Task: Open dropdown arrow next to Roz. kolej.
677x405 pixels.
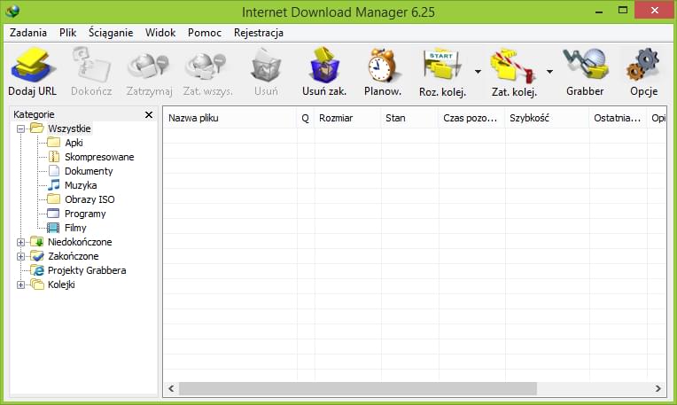Action: click(479, 71)
